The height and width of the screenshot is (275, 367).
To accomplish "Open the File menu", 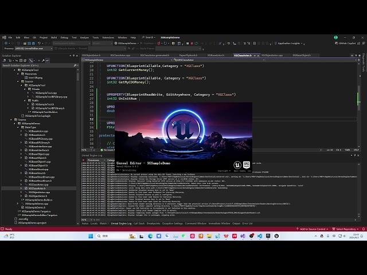I will (x=10, y=37).
